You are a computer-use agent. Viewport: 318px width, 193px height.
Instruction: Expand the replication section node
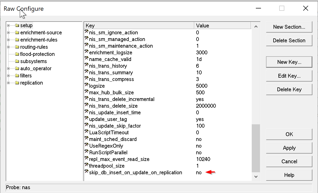tap(8, 83)
